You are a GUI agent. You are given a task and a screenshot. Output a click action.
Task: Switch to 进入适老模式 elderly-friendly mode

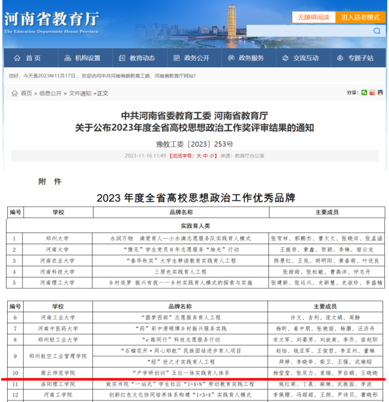coord(360,17)
